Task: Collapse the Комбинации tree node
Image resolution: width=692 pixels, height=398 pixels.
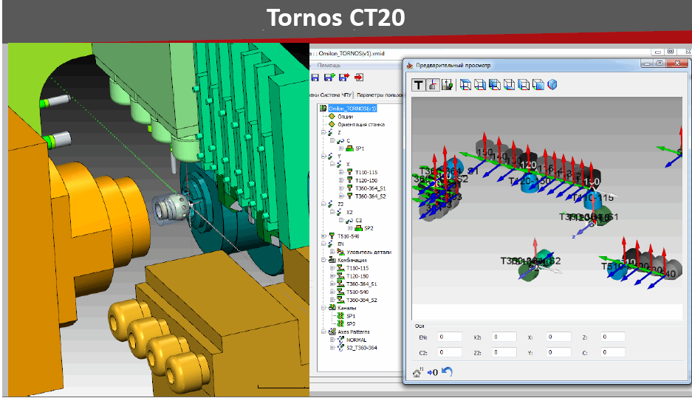Action: (x=323, y=260)
